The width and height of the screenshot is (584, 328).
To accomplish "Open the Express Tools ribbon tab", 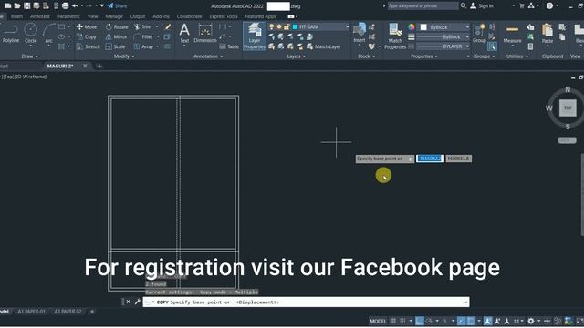I will (224, 16).
